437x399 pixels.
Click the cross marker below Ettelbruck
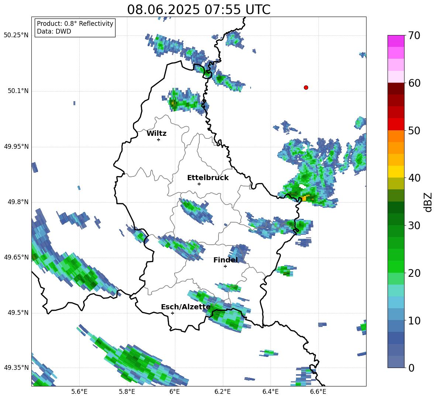(x=199, y=184)
